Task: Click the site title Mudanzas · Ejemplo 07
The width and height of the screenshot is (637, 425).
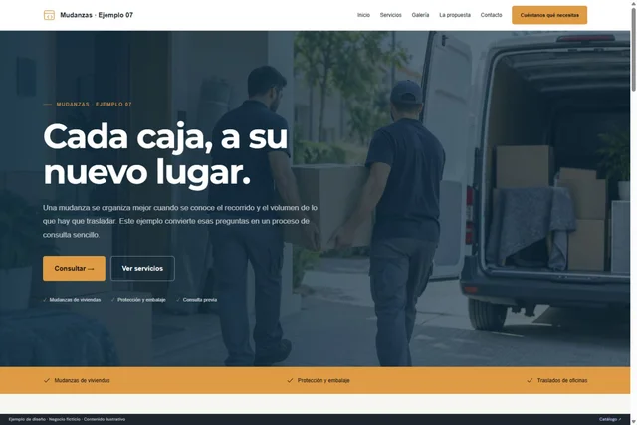Action: coord(97,15)
